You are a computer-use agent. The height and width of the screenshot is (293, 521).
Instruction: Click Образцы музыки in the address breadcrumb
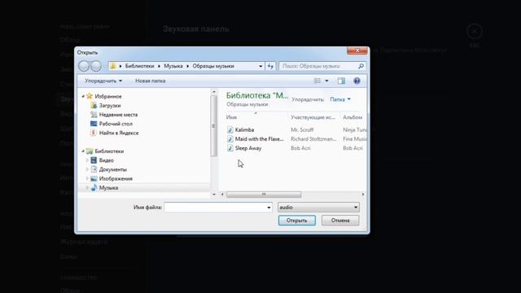(213, 66)
